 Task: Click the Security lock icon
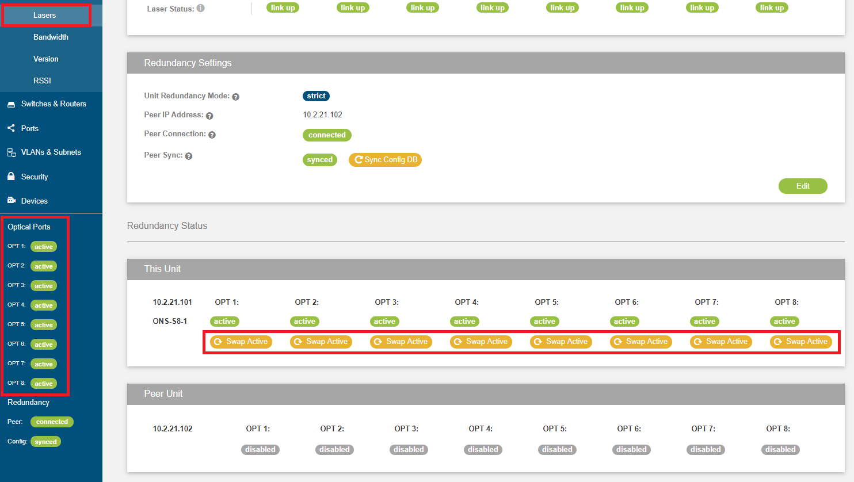13,177
